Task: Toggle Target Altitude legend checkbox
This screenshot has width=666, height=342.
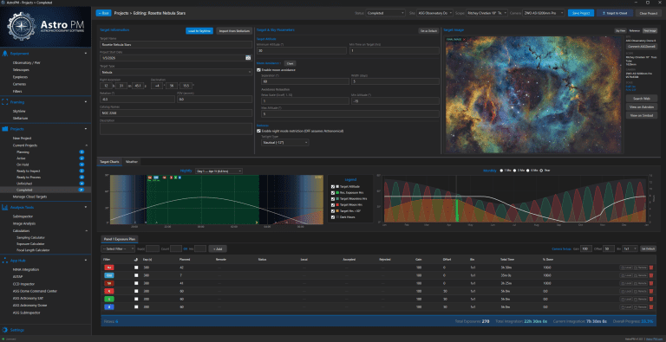Action: (x=333, y=187)
